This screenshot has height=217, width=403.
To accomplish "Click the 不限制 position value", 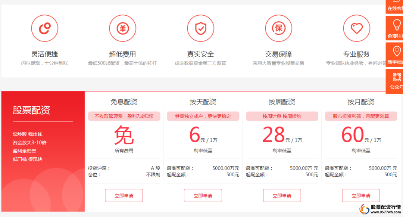I will pyautogui.click(x=153, y=175).
